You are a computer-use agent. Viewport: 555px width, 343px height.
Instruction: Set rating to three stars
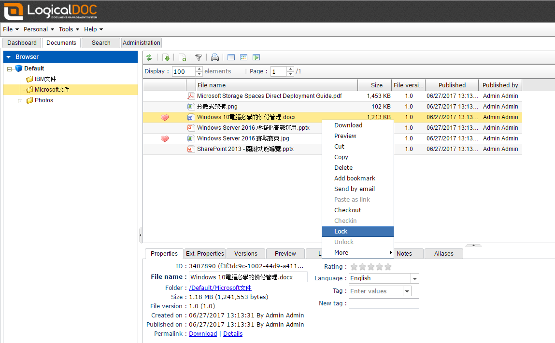(x=371, y=267)
